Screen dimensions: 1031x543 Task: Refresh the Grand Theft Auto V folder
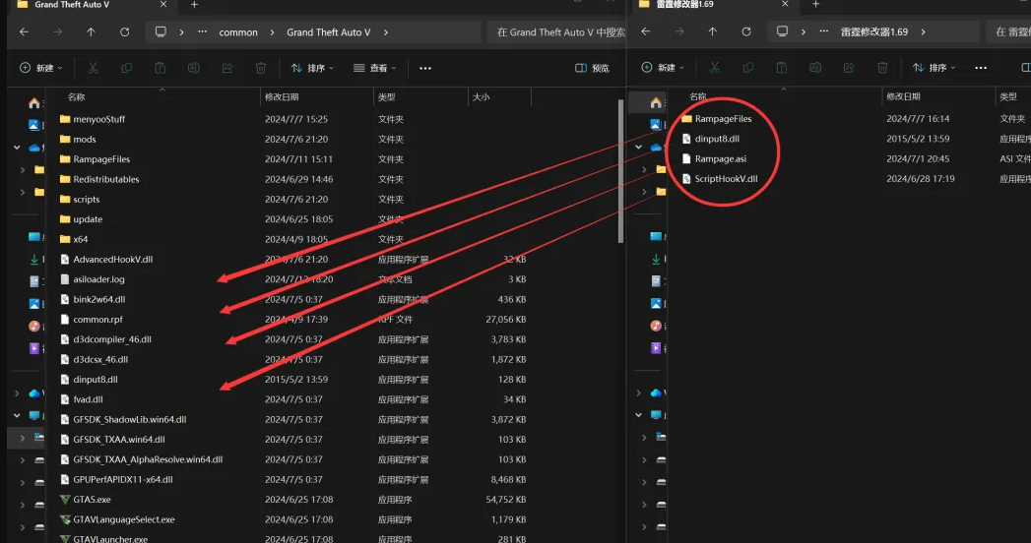tap(124, 32)
